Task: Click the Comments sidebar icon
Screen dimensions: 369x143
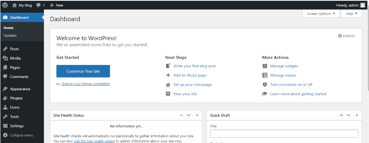Action: [x=5, y=77]
